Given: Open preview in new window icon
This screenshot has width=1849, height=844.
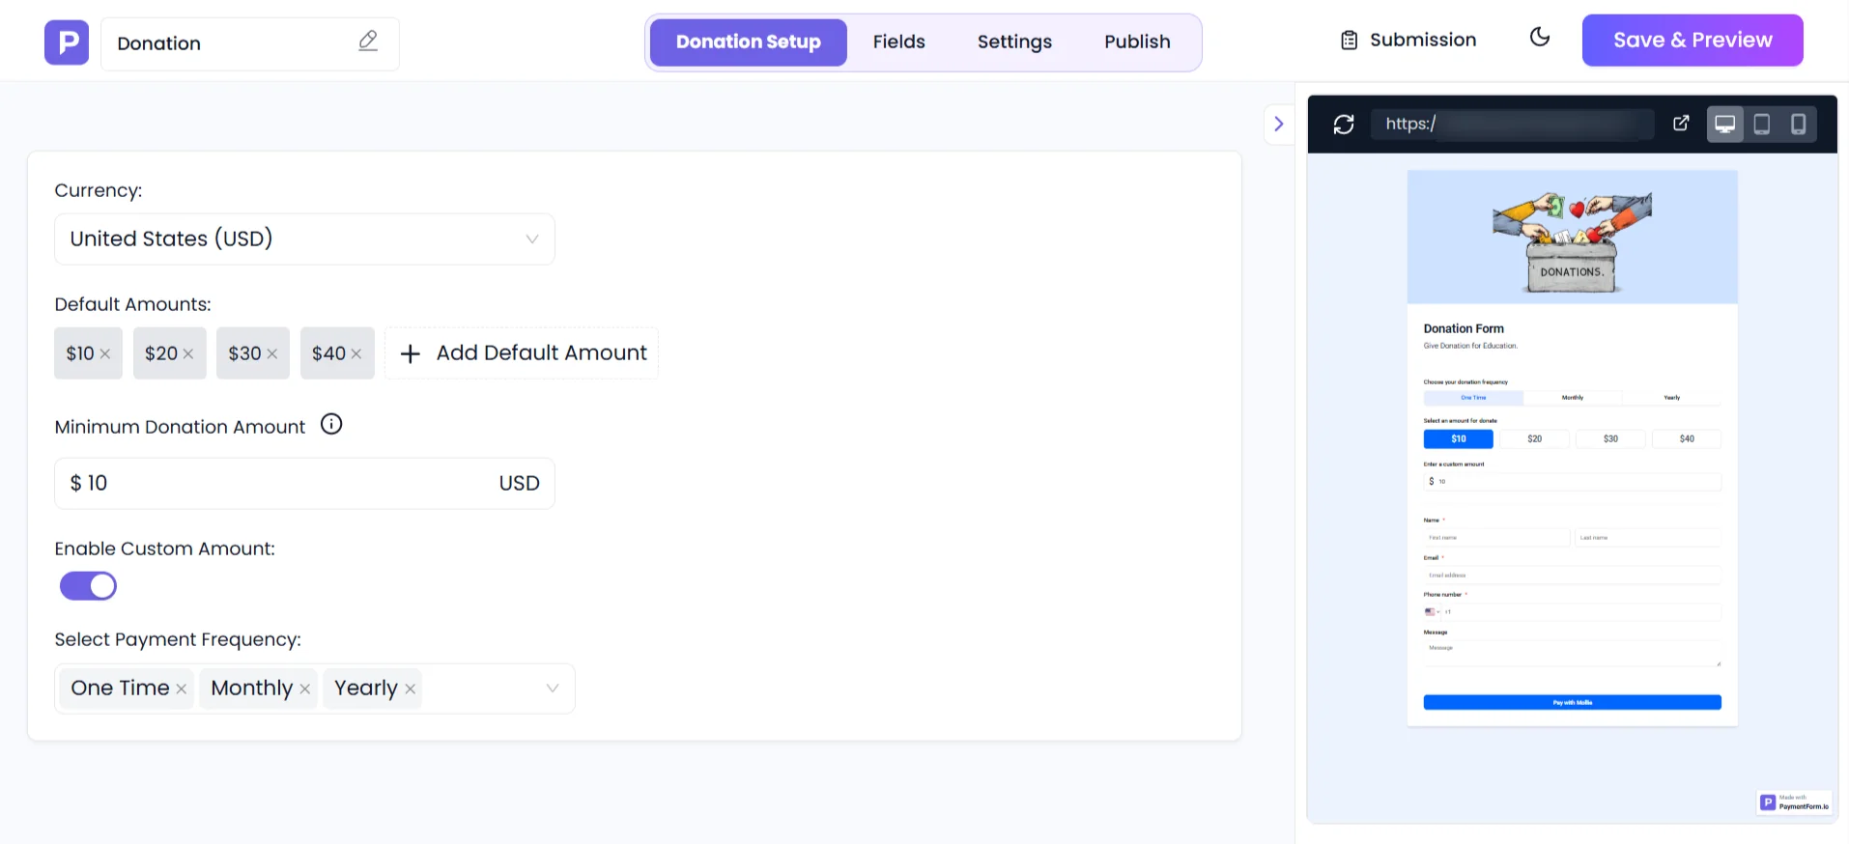Looking at the screenshot, I should (1681, 123).
